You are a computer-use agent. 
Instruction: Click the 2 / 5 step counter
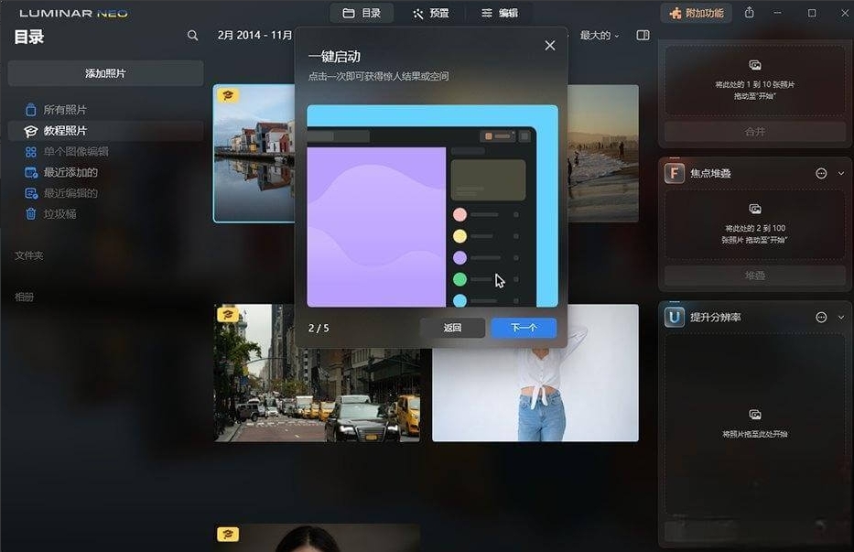tap(319, 328)
